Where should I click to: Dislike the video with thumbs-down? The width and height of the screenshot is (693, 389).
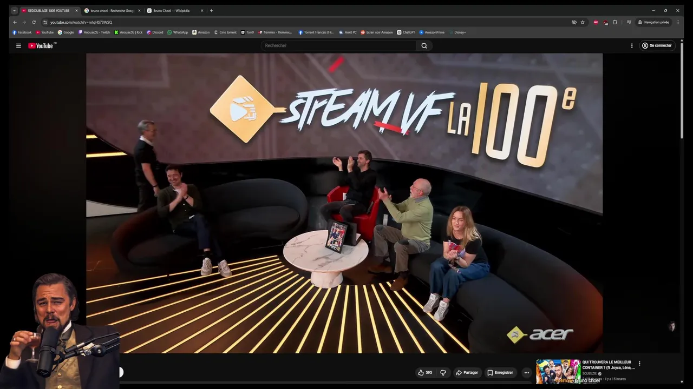tap(443, 373)
